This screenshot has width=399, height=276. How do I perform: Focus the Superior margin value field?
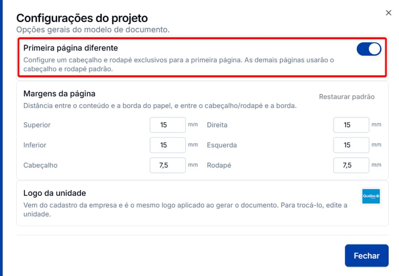point(168,125)
